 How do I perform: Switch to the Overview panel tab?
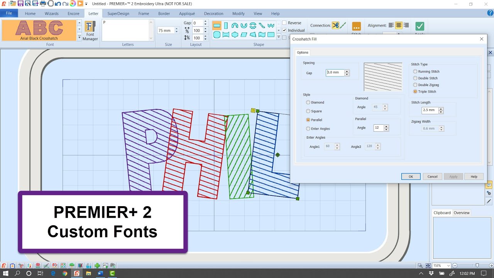(462, 213)
